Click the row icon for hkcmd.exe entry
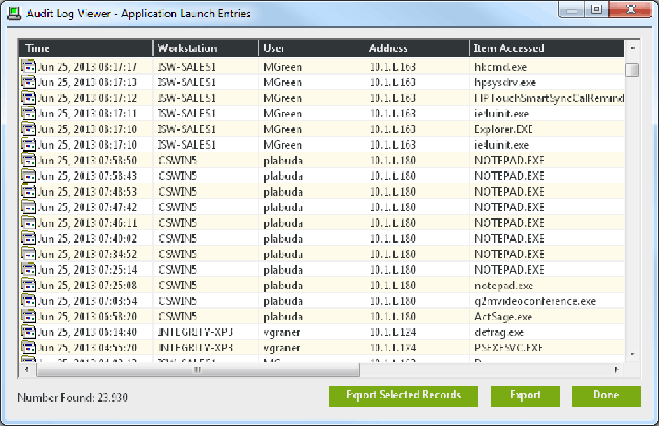The height and width of the screenshot is (426, 659). [x=28, y=67]
